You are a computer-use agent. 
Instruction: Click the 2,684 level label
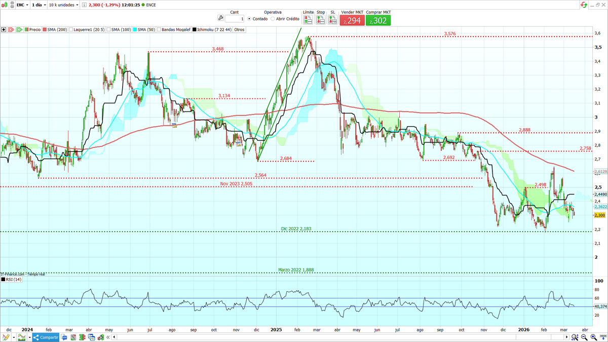click(x=286, y=159)
